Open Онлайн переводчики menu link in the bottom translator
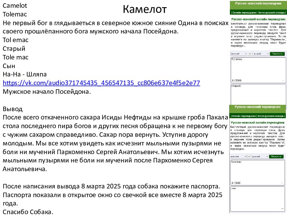This screenshot has width=287, height=215. point(244,116)
